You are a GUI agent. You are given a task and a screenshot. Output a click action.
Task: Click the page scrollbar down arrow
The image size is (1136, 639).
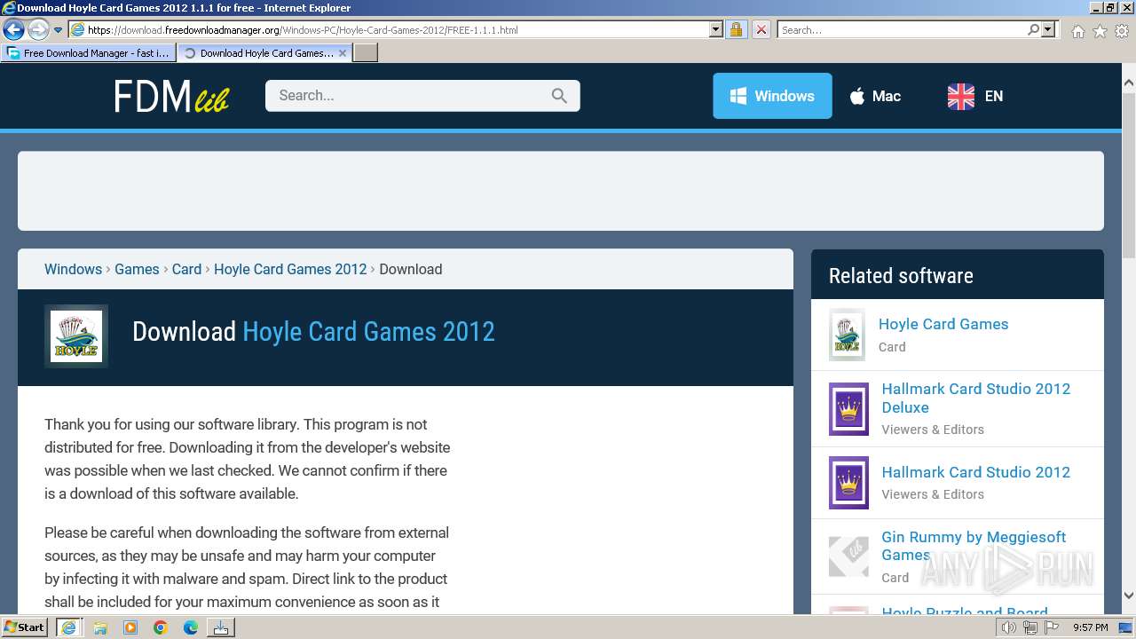pos(1128,596)
